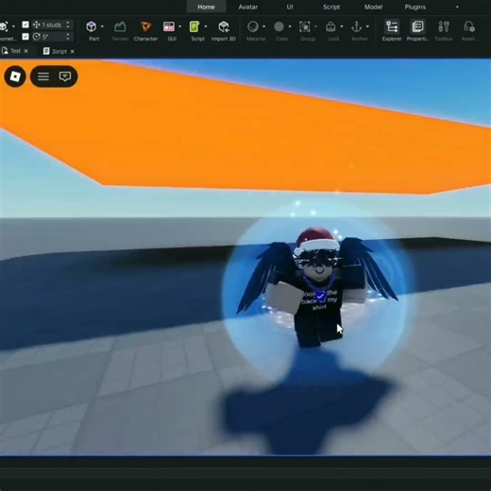Click the 1 studs move increment field
Image resolution: width=491 pixels, height=491 pixels.
52,25
